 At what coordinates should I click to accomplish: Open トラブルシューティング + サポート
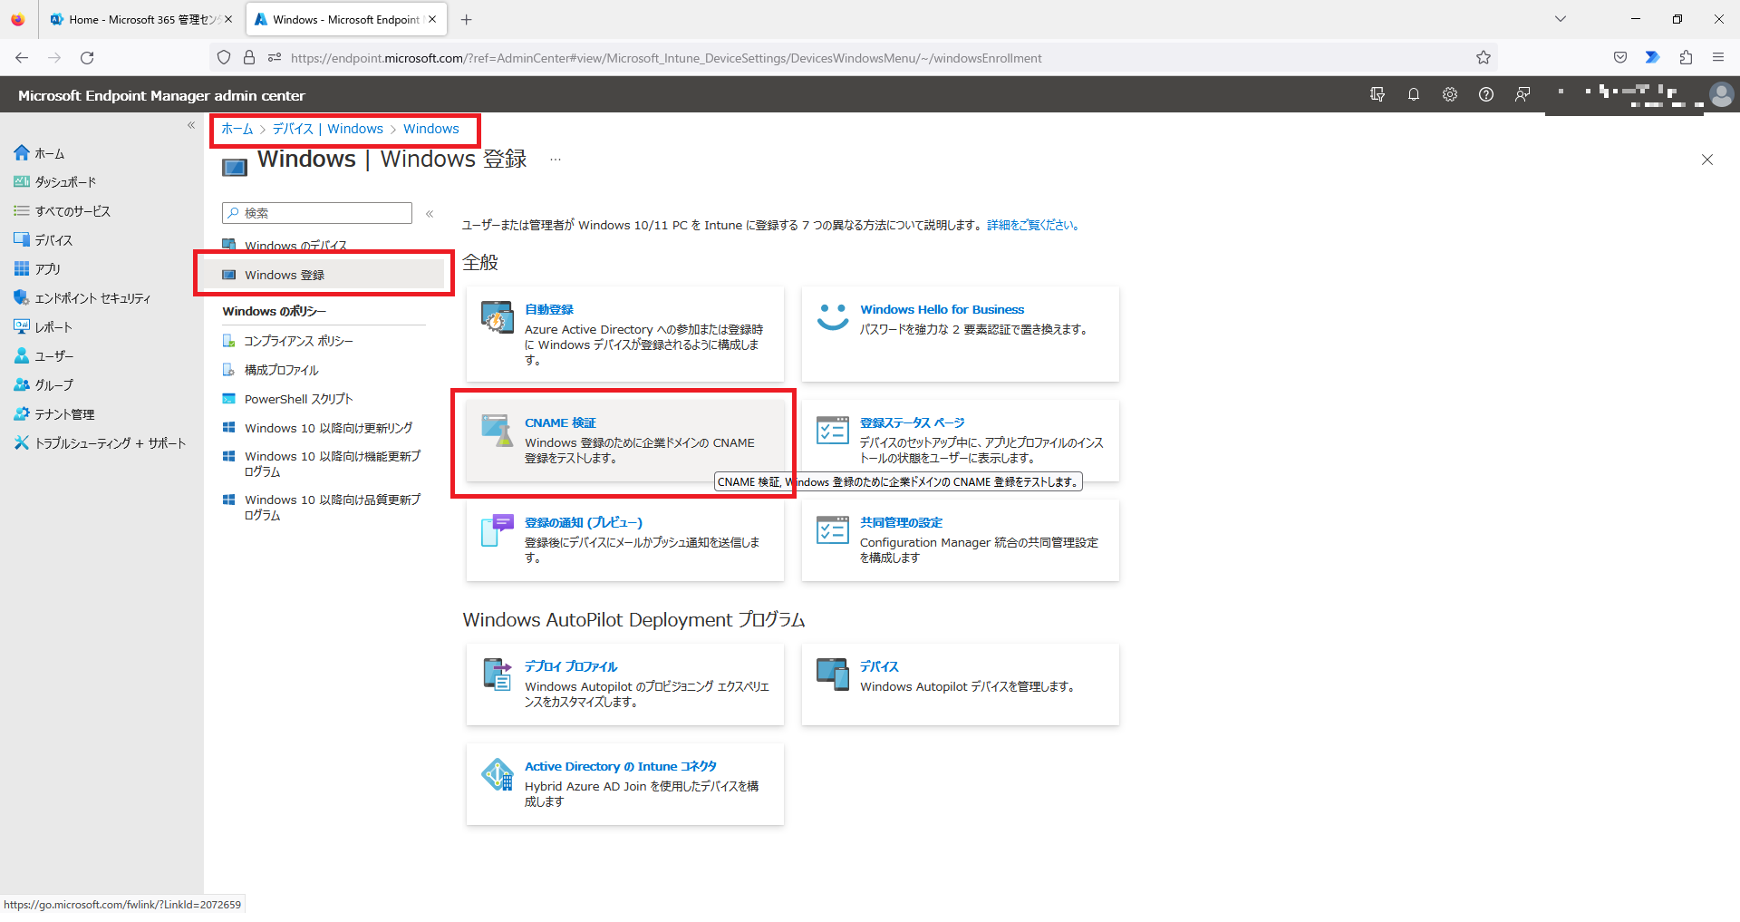pyautogui.click(x=100, y=443)
